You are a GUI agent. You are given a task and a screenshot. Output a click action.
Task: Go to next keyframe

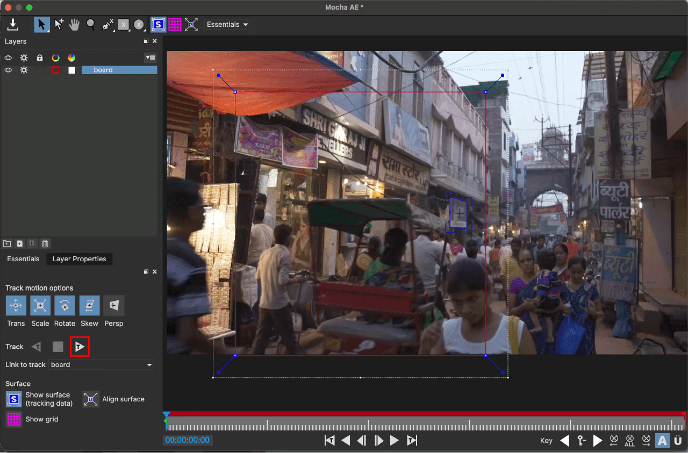point(598,441)
